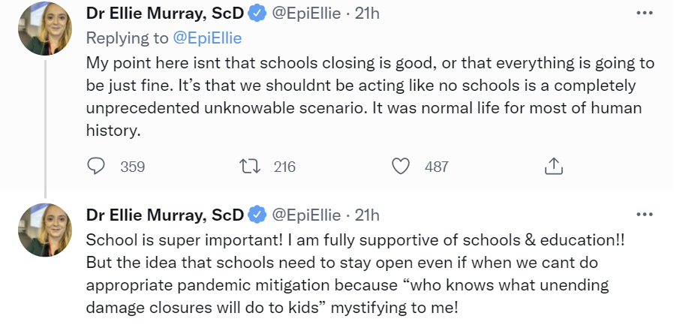This screenshot has height=328, width=674.
Task: Click the 216 retweet count
Action: [284, 167]
